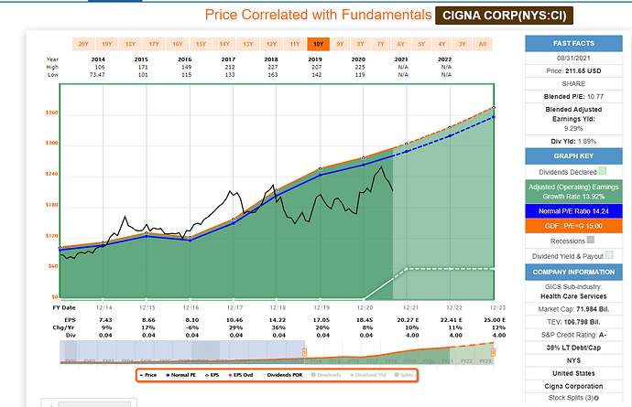Click Adjusted Earnings Growth Rate key
Screen dimensions: 632x407
click(573, 192)
